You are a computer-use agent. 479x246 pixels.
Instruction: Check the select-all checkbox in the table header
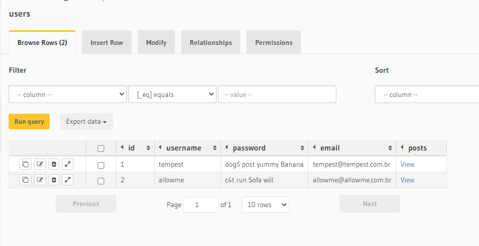[101, 149]
